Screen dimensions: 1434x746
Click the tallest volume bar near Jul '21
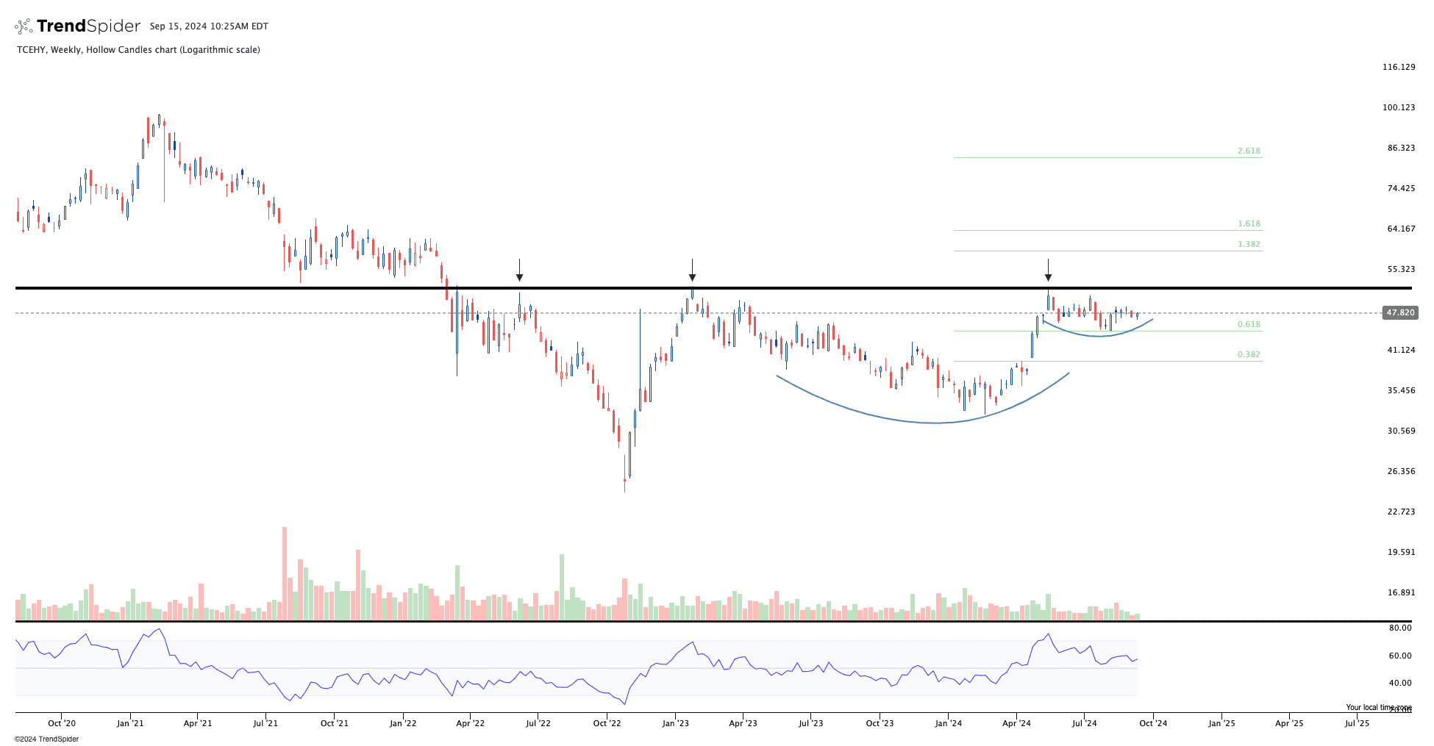coord(285,573)
